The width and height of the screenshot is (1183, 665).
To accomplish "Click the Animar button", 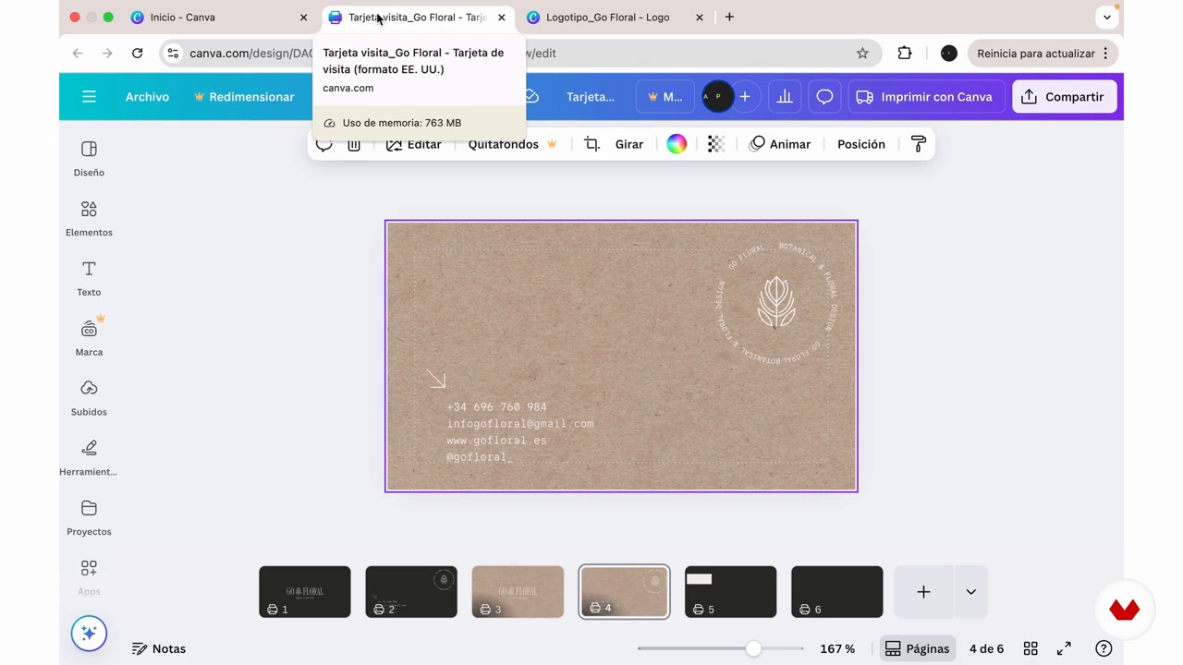I will point(780,144).
